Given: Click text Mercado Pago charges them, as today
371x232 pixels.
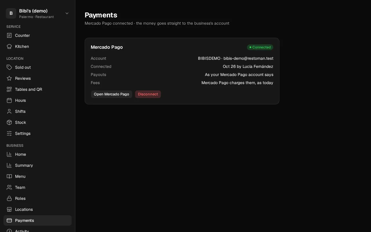Looking at the screenshot, I should point(237,83).
